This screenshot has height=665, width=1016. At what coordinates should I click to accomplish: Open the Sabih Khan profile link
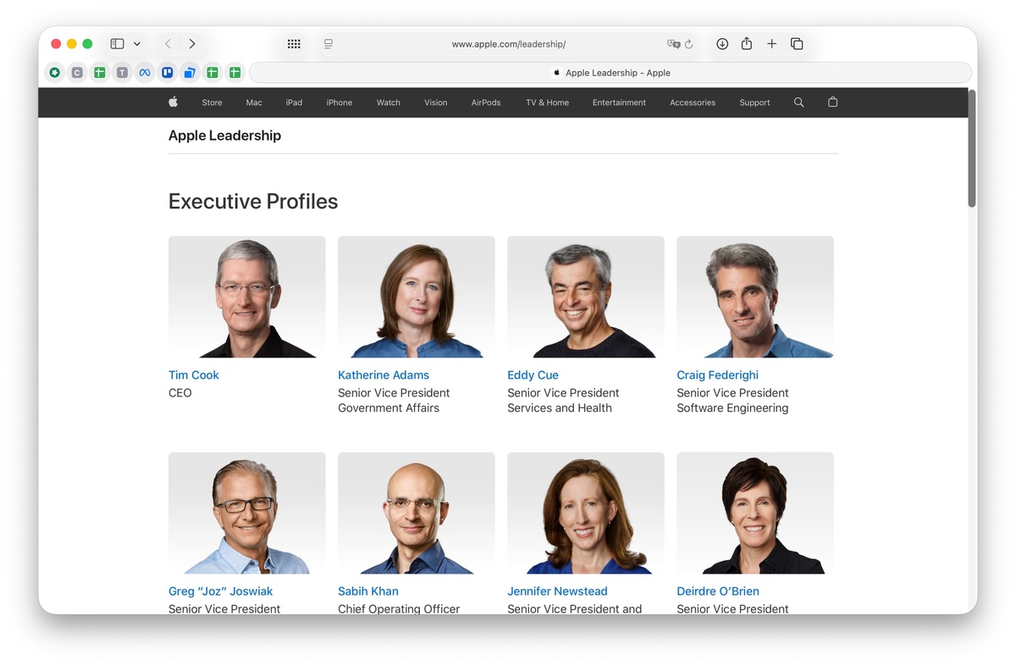coord(368,591)
